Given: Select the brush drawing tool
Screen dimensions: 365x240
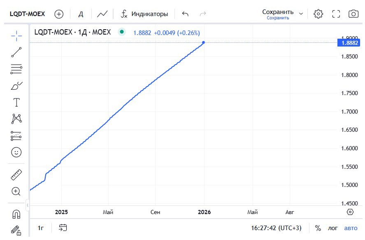Looking at the screenshot, I should (16, 86).
